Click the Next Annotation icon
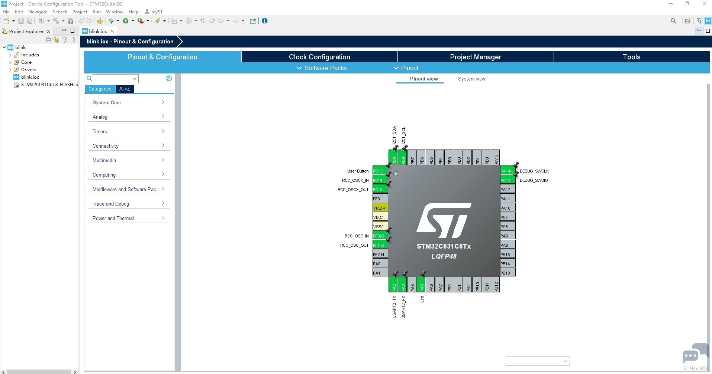This screenshot has width=712, height=374. (x=174, y=21)
